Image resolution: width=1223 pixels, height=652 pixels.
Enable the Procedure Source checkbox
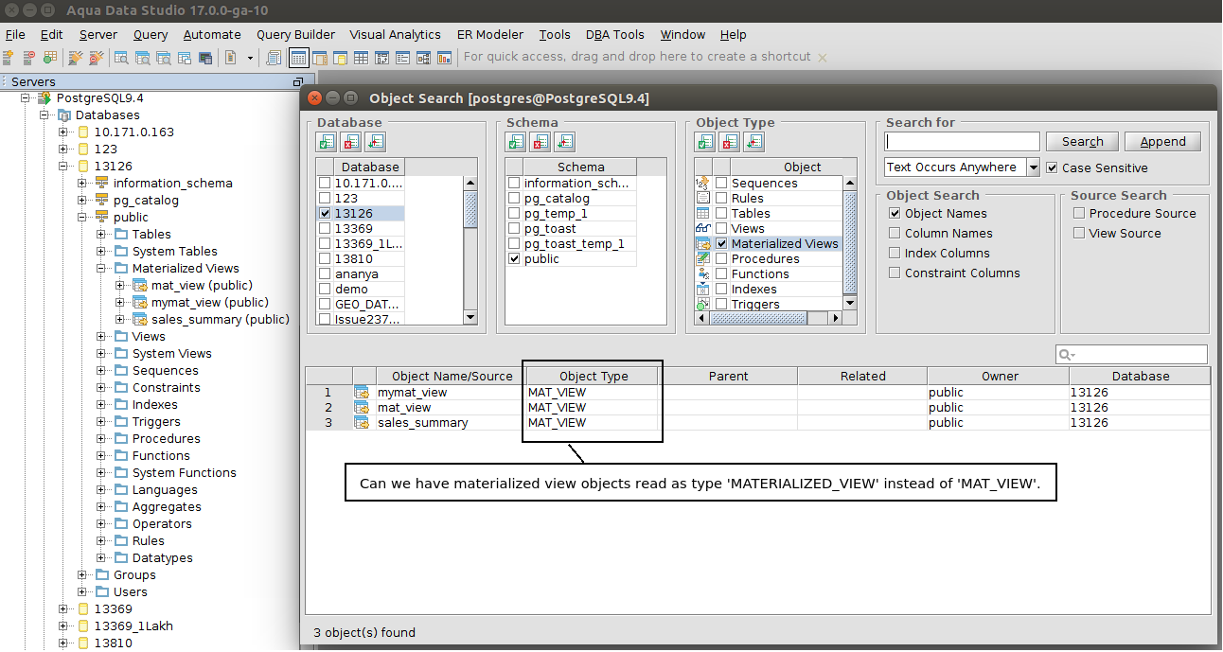(1079, 214)
